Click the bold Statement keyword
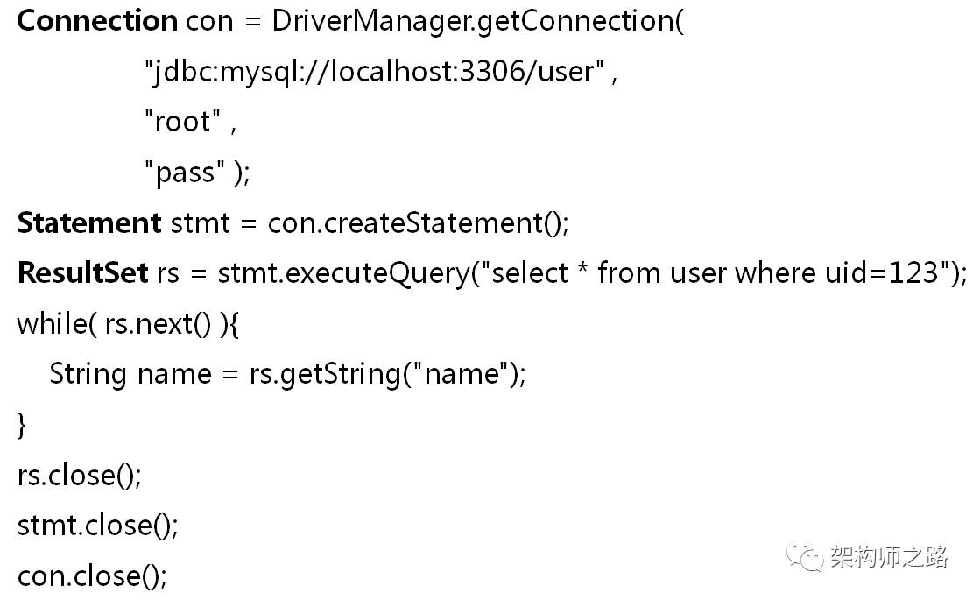This screenshot has height=600, width=980. tap(88, 223)
